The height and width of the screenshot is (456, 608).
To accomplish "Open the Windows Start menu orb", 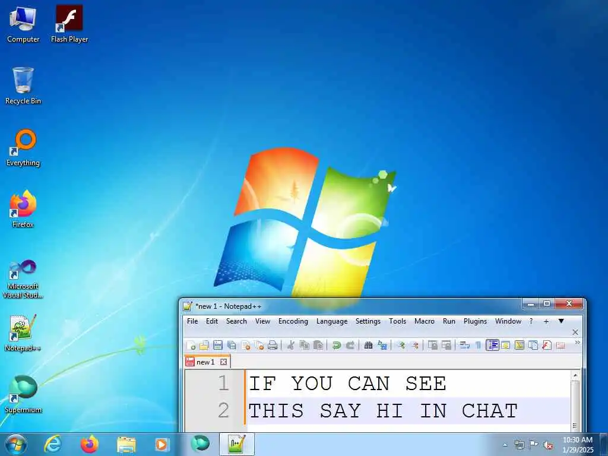I will [16, 444].
